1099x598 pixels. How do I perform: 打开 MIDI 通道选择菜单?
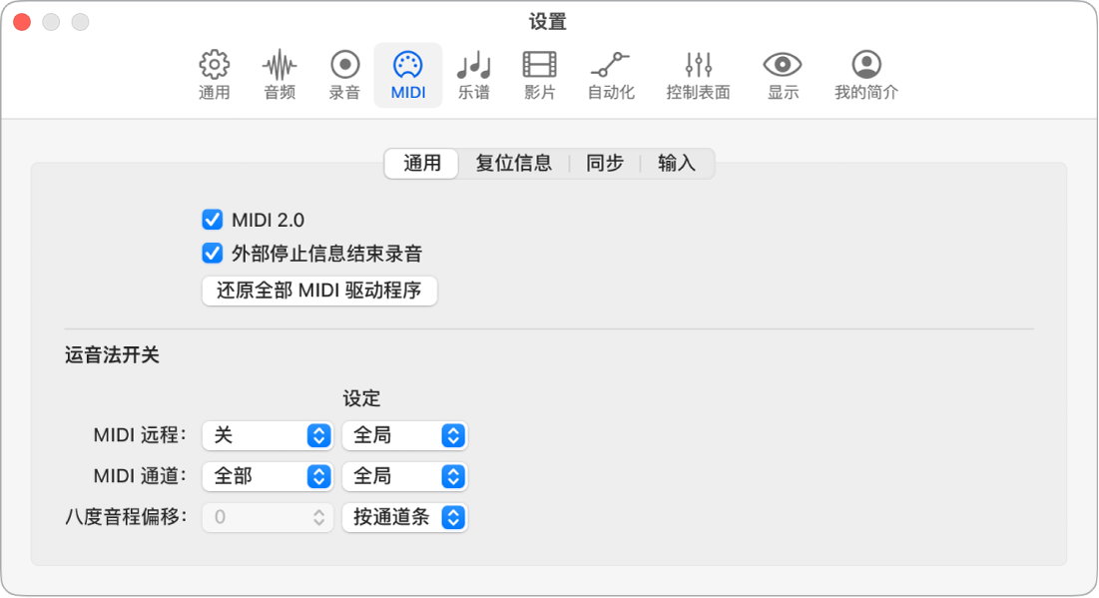pos(267,476)
